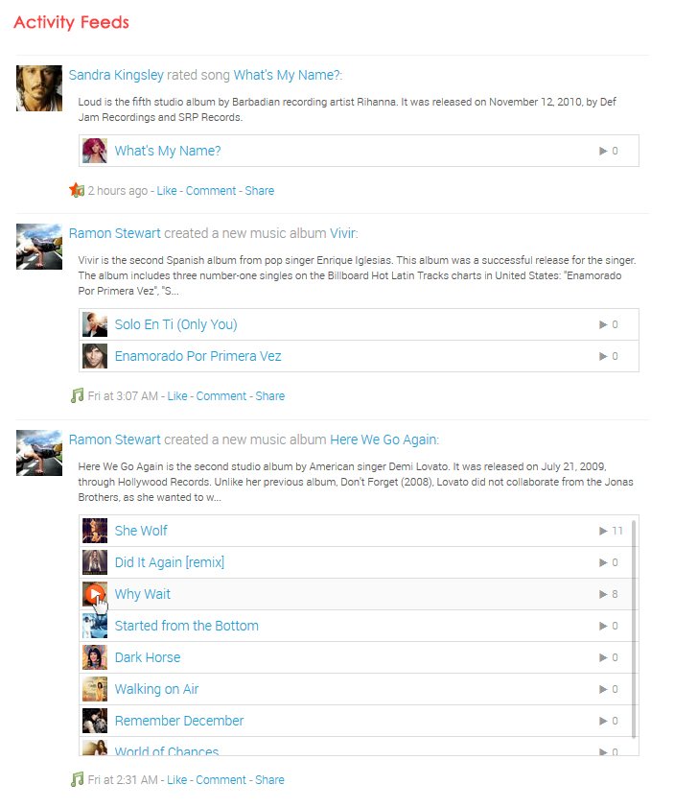The image size is (674, 808).
Task: Open the Started from the Bottom song
Action: [x=186, y=626]
